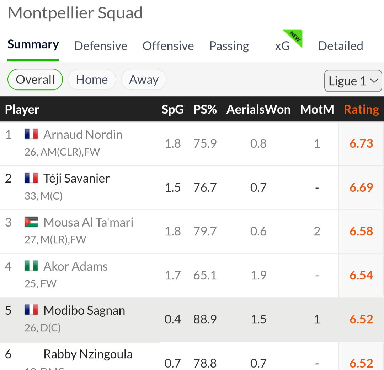Click the Nigeria flag next to Akor Adams
This screenshot has height=370, width=384.
point(31,266)
